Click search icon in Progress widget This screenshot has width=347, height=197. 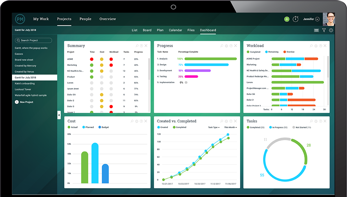coord(222,46)
